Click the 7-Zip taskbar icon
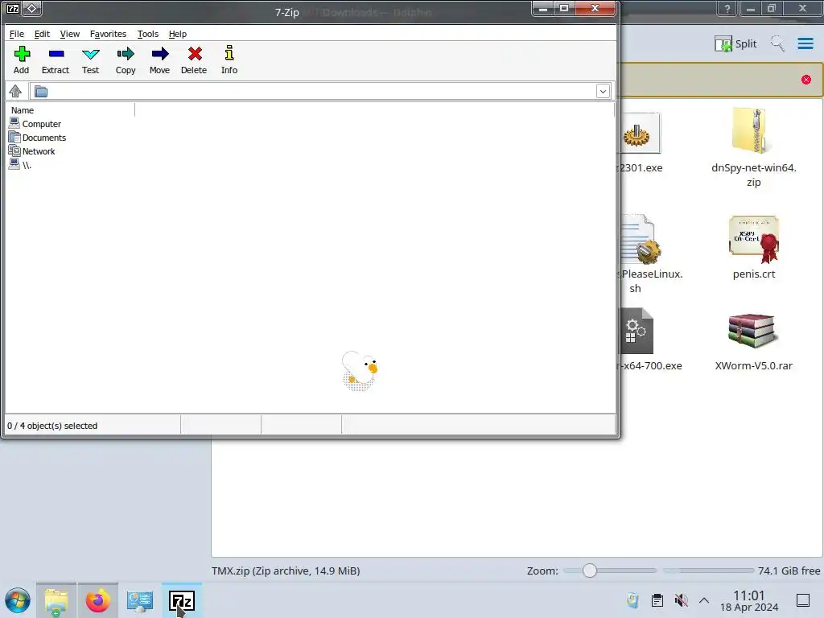This screenshot has height=618, width=824. point(182,600)
